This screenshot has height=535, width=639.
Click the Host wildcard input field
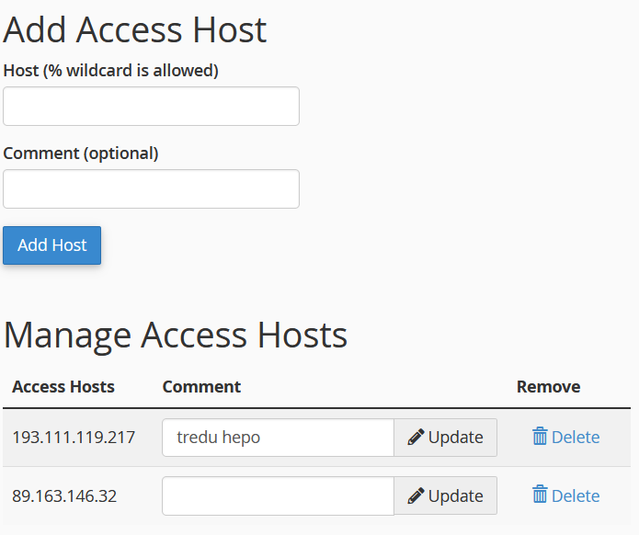point(151,107)
